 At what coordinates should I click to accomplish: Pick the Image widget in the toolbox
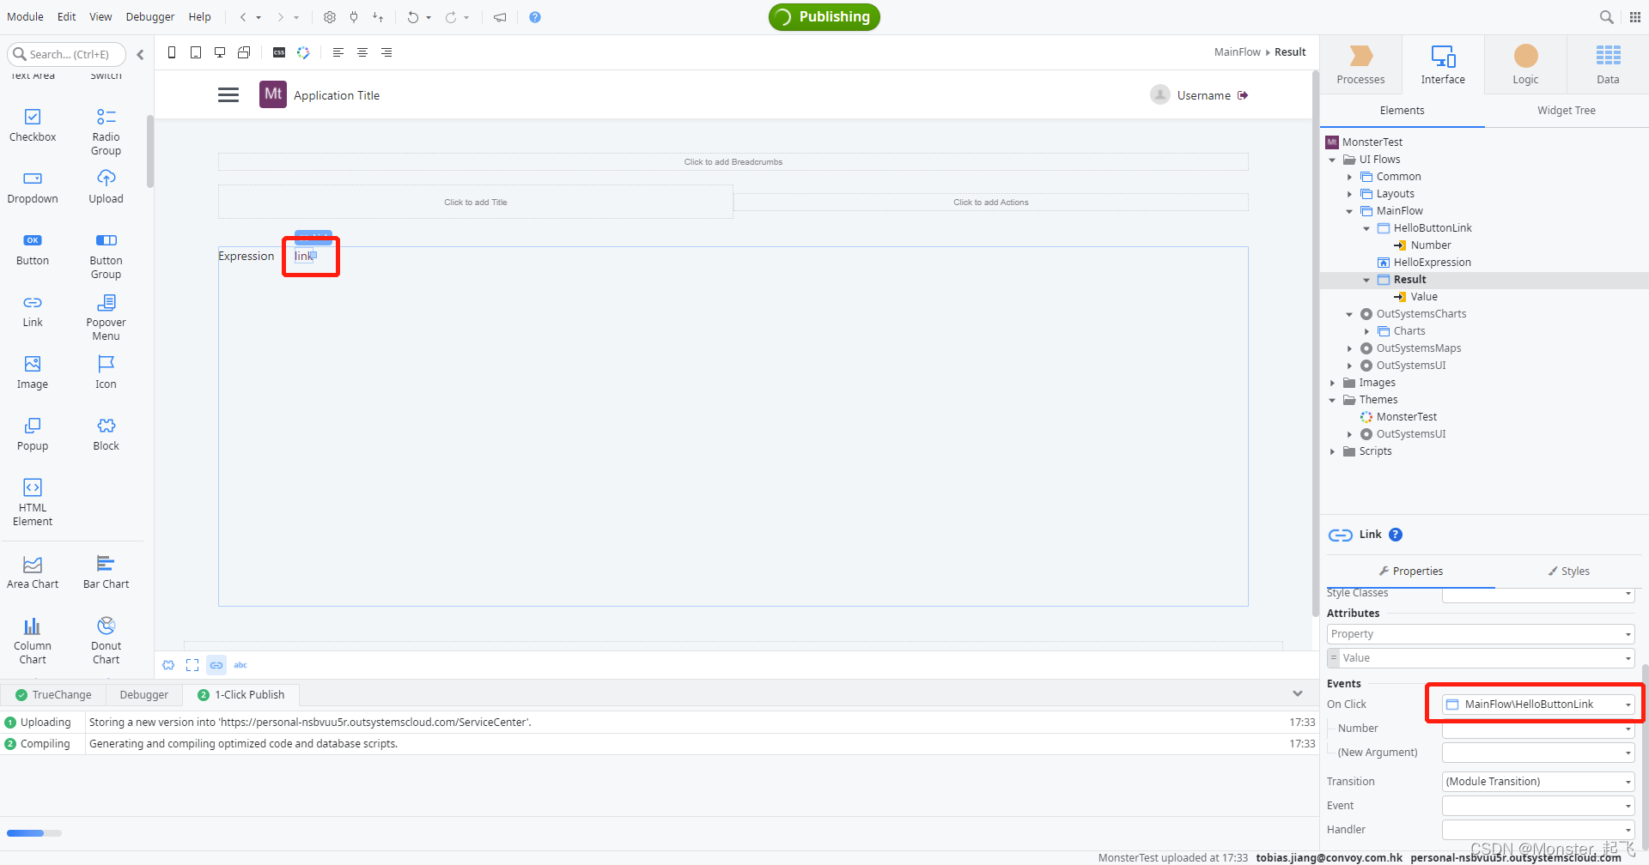point(33,372)
